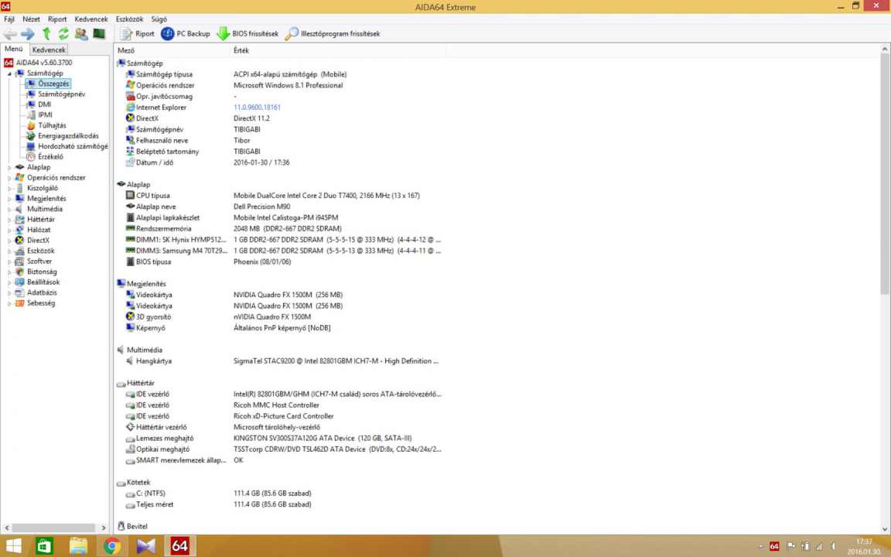This screenshot has height=557, width=891.
Task: Open Energiagazdálkodás tree item
Action: click(68, 136)
